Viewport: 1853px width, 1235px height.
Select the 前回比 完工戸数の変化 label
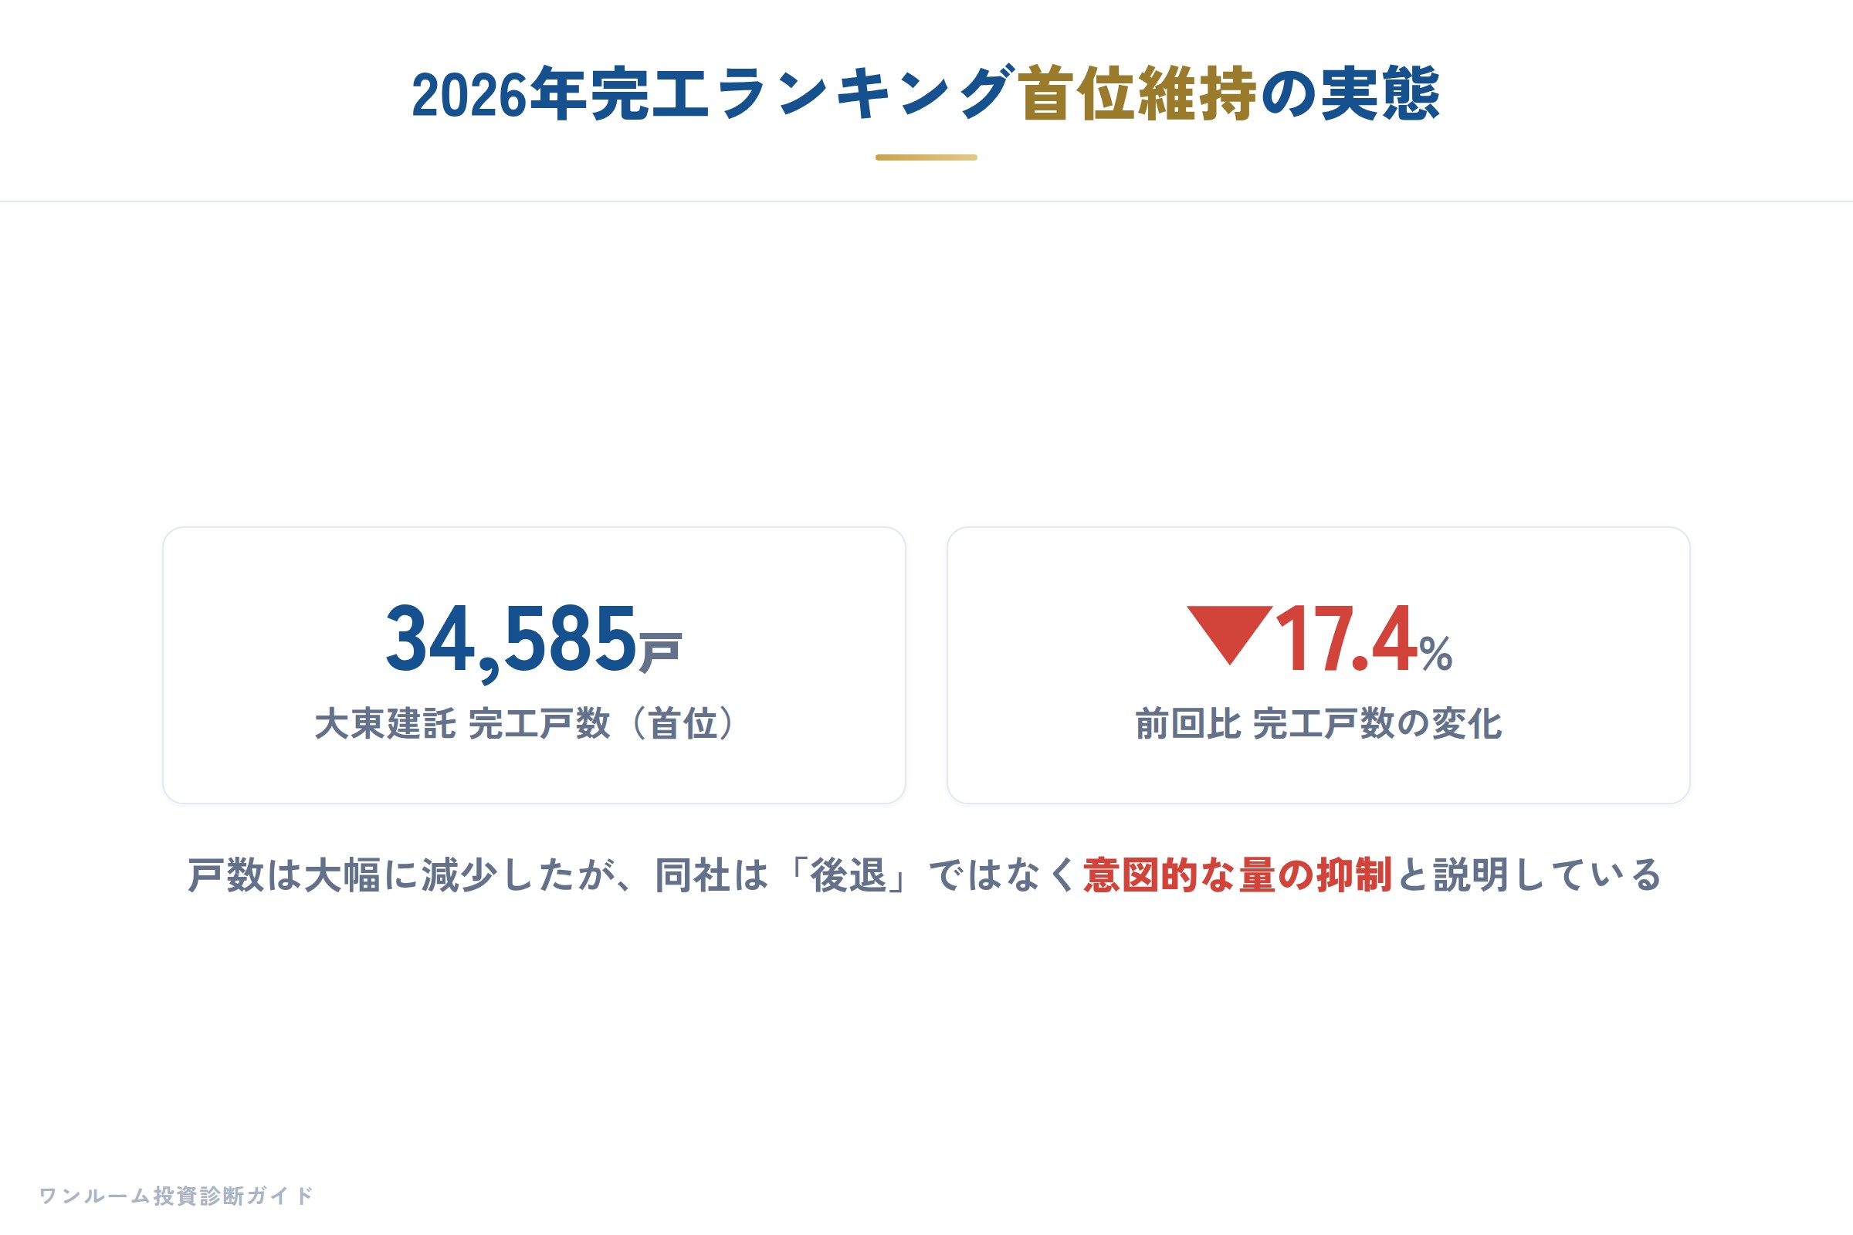[x=1318, y=723]
